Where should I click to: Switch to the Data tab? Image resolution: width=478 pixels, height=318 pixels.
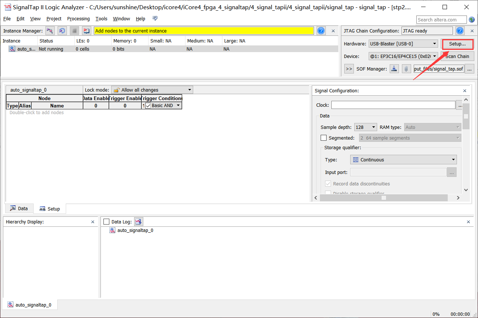[x=19, y=208]
